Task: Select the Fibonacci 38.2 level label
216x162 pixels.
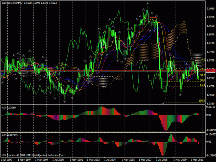Action: [203, 75]
